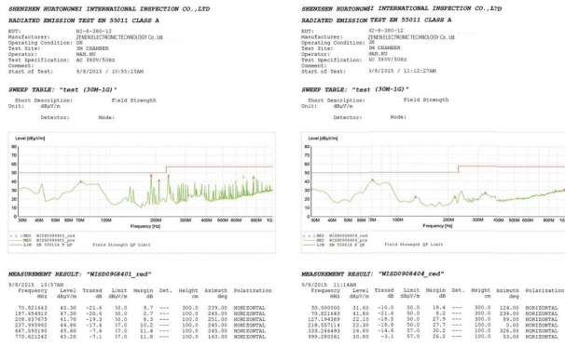Select "Field Strength QP Limit" legend in left chart
This screenshot has width=565, height=347.
click(x=122, y=245)
